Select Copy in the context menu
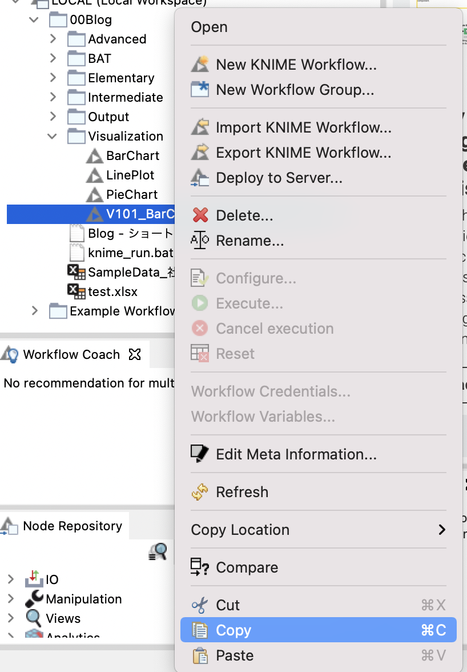The height and width of the screenshot is (672, 467). 319,630
